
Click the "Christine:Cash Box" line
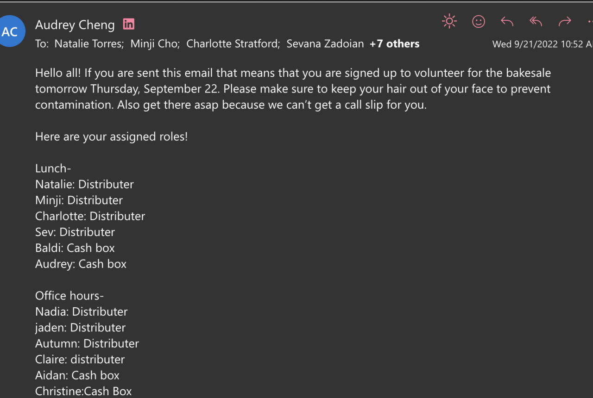pos(83,392)
